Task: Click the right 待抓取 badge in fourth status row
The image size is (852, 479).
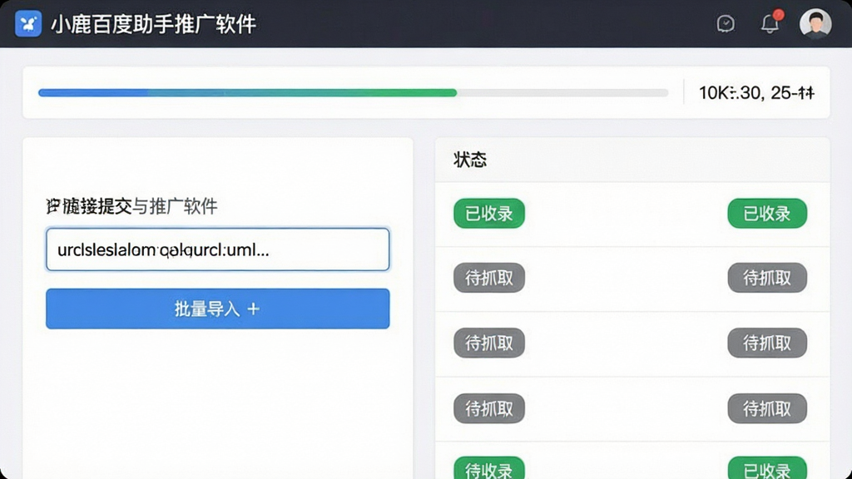Action: [767, 408]
